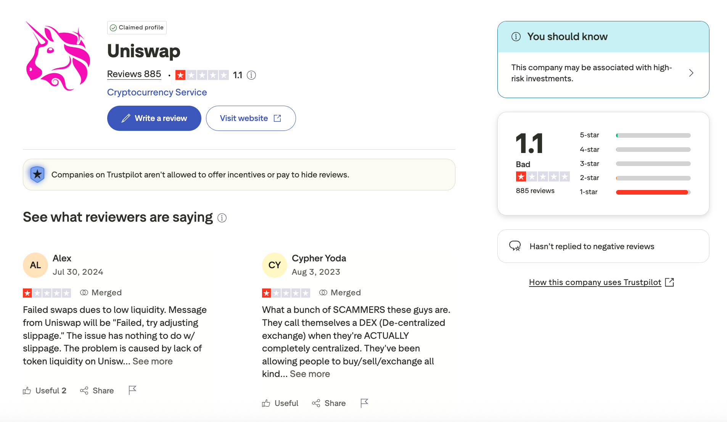Click the star rating under Bad label
The image size is (727, 422).
[543, 177]
